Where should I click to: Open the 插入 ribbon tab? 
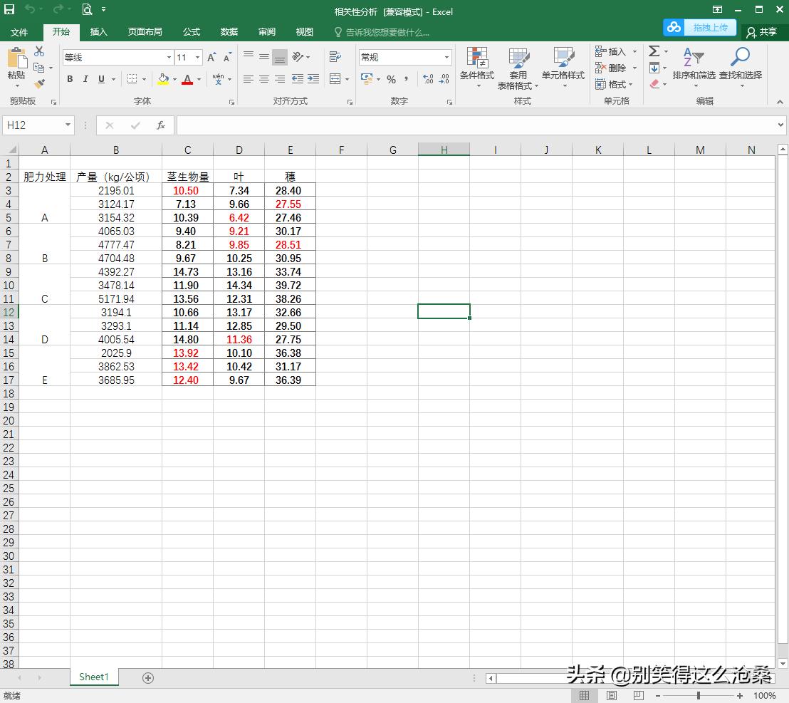98,31
